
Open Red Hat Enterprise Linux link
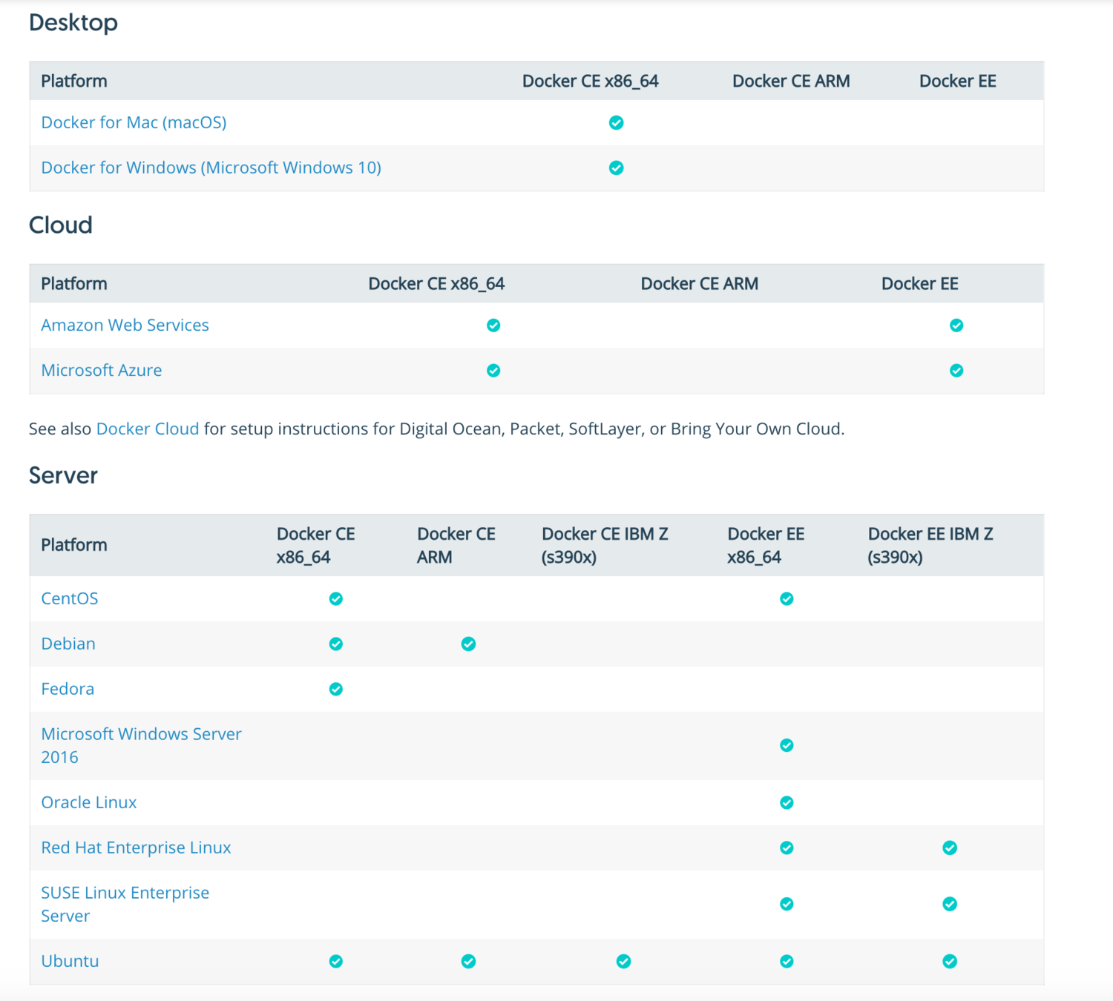coord(136,848)
